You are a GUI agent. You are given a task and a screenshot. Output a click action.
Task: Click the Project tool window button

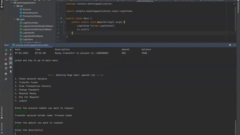(x=1, y=4)
